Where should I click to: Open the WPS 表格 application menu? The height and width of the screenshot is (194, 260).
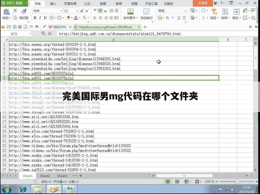(x=14, y=3)
